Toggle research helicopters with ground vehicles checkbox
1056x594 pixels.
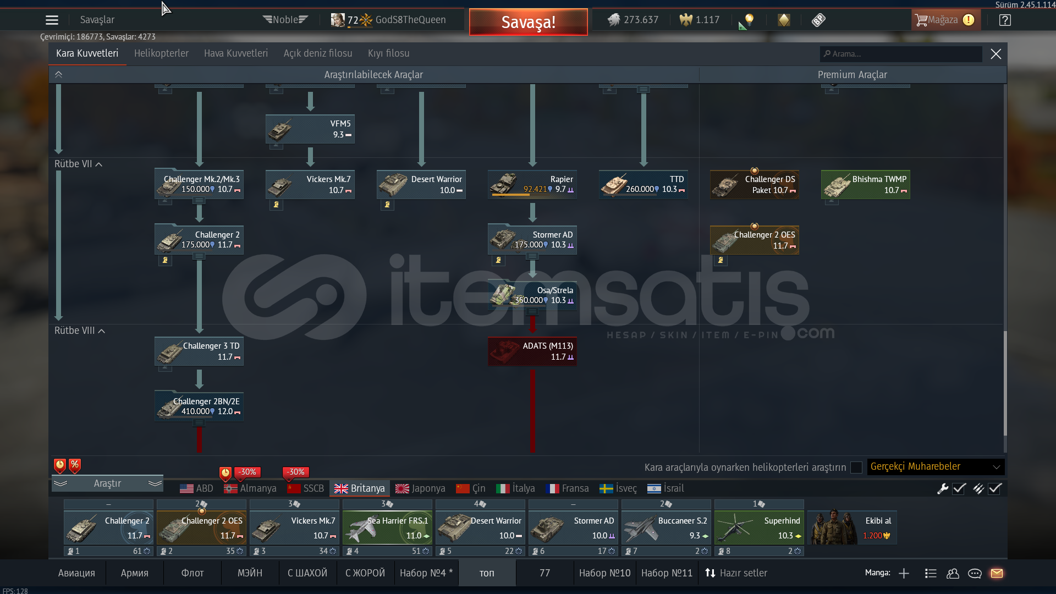pos(856,468)
